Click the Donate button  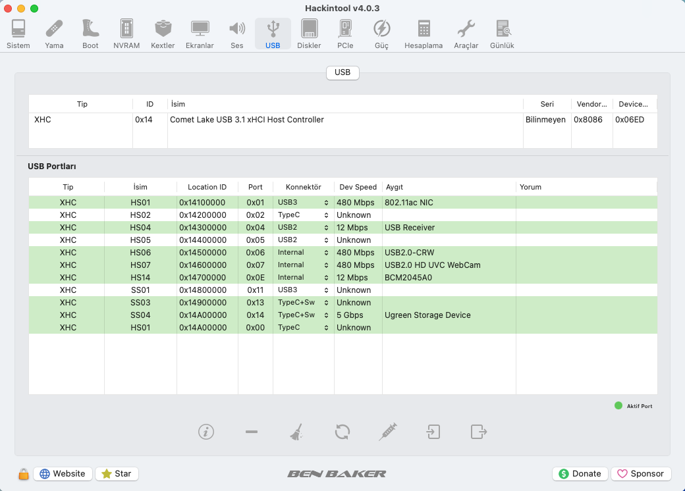(x=580, y=474)
